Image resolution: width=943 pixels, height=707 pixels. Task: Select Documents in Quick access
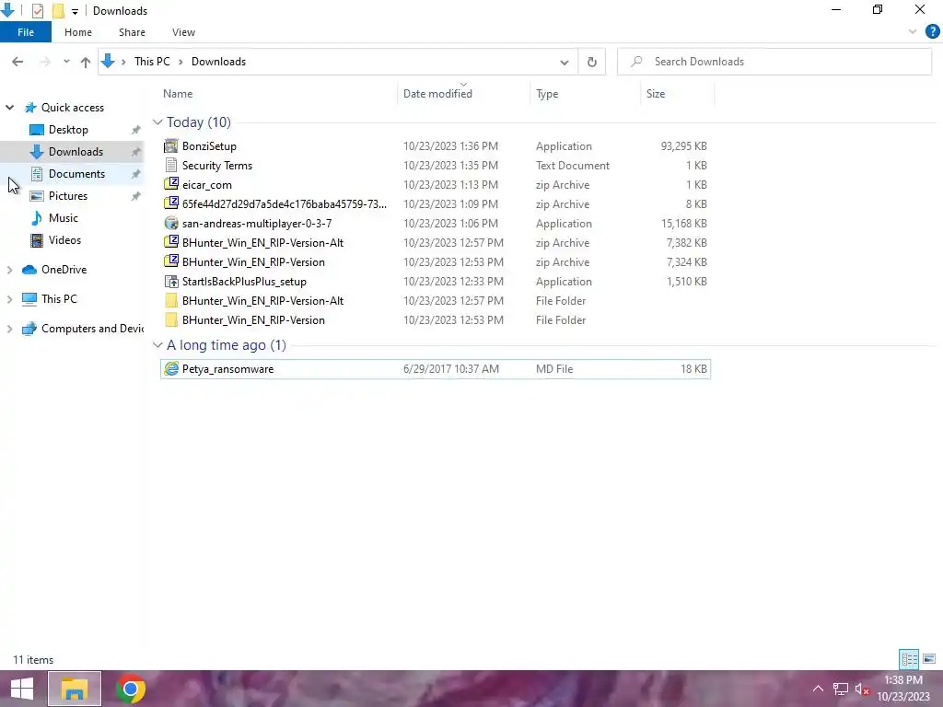point(76,174)
